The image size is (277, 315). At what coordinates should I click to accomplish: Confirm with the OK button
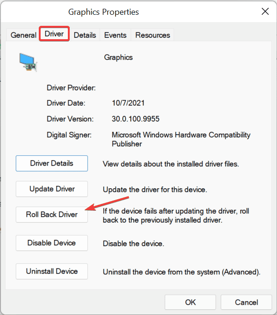190,303
